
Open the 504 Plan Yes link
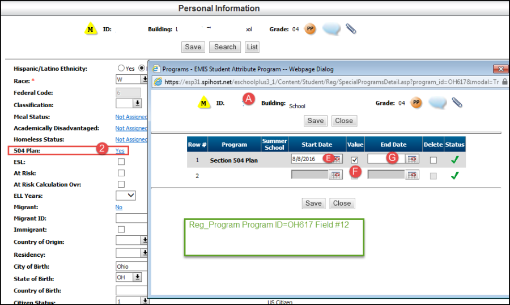click(120, 151)
